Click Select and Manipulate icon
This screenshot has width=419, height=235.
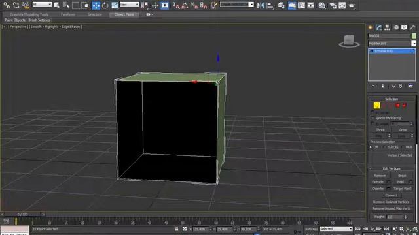(155, 5)
